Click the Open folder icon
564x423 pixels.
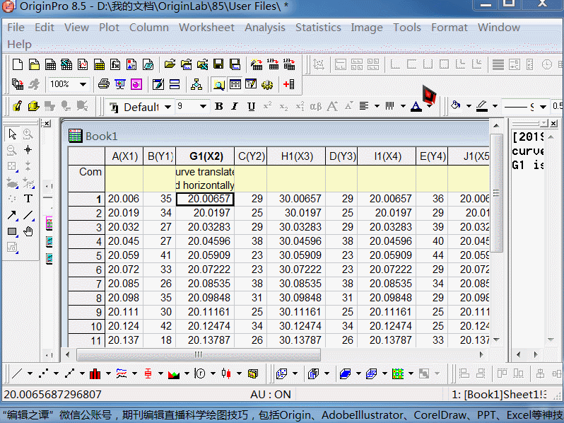pos(170,64)
